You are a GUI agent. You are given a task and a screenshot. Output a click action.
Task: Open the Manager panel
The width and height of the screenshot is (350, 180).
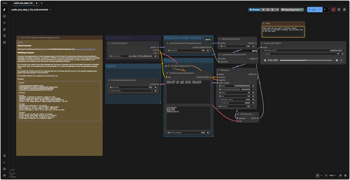255,10
